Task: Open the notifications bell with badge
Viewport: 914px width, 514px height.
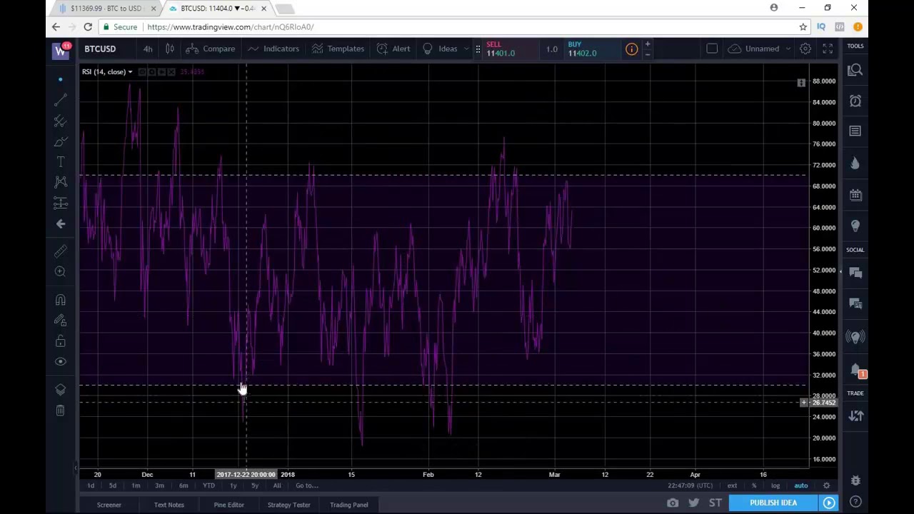Action: [x=855, y=370]
